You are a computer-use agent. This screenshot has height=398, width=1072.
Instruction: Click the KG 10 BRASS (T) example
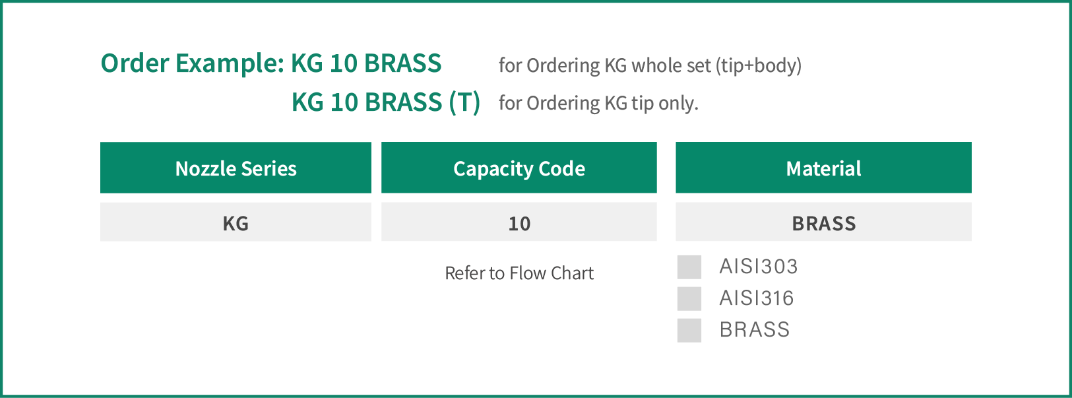coord(386,102)
